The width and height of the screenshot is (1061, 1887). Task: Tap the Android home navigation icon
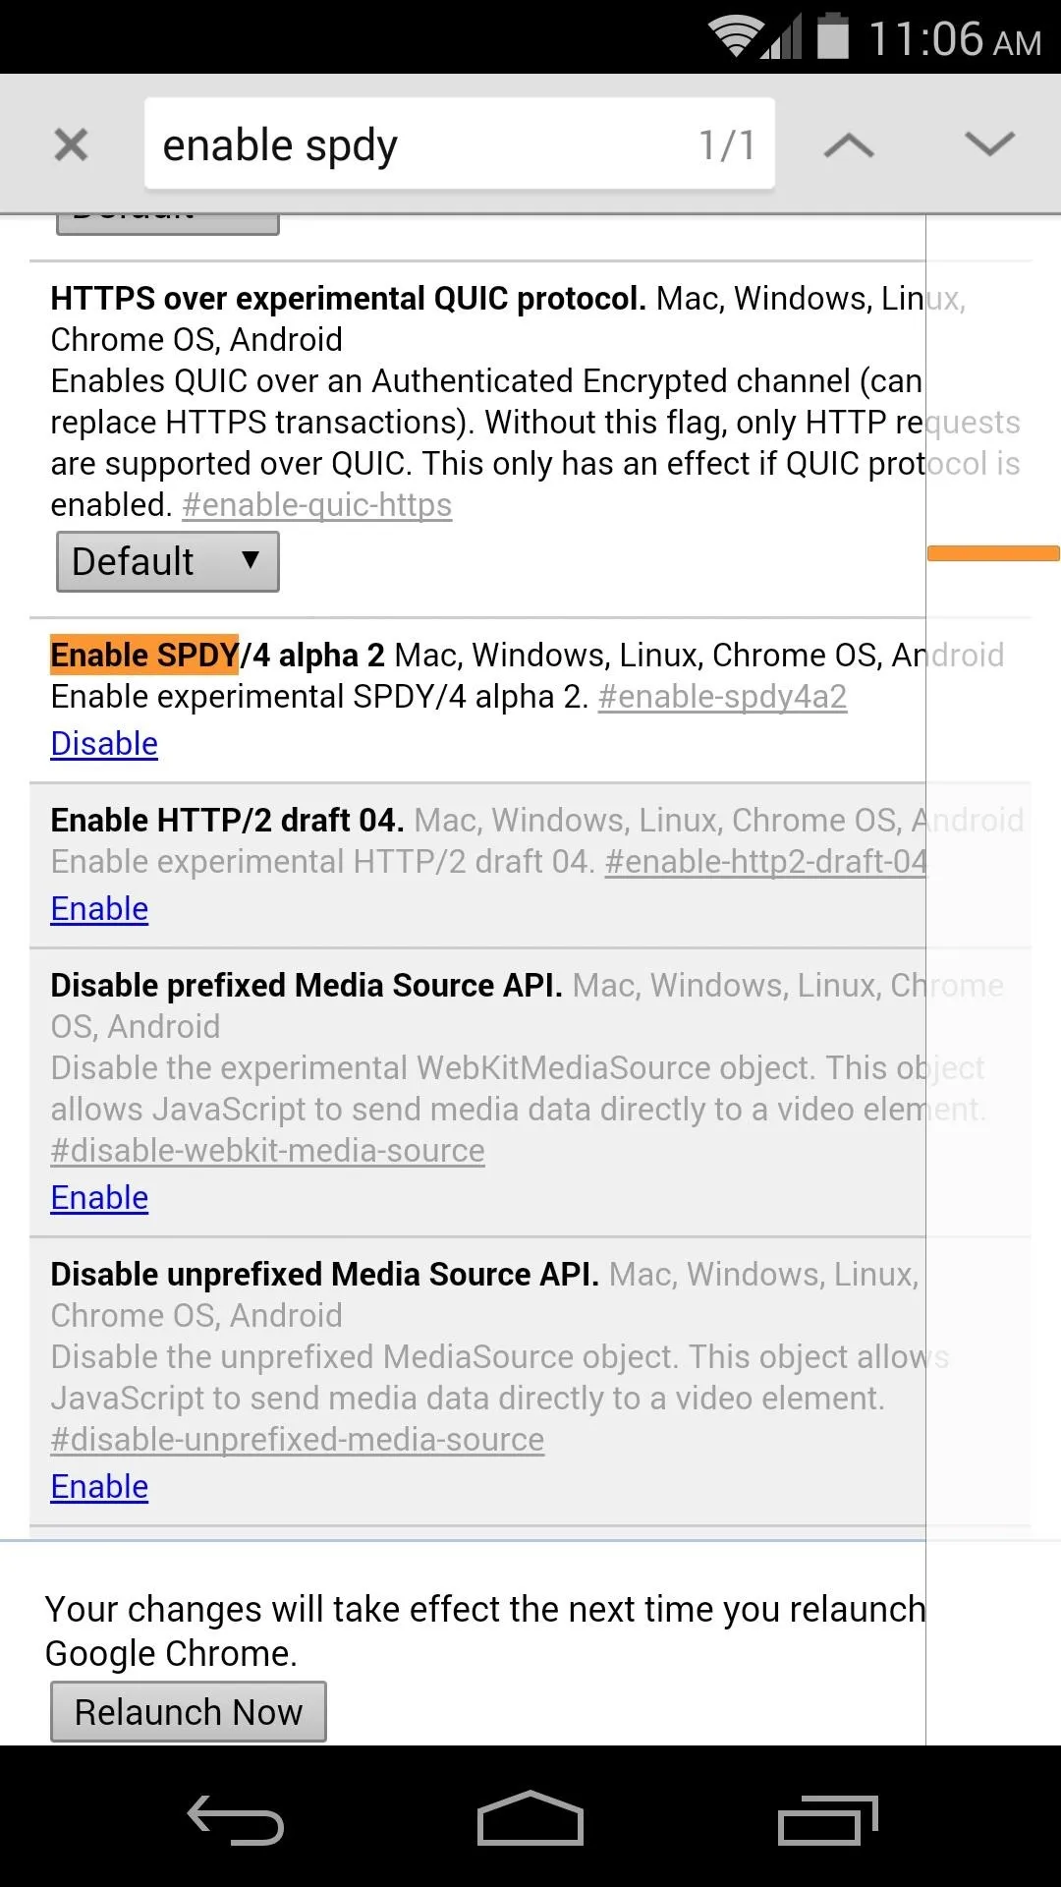tap(530, 1818)
